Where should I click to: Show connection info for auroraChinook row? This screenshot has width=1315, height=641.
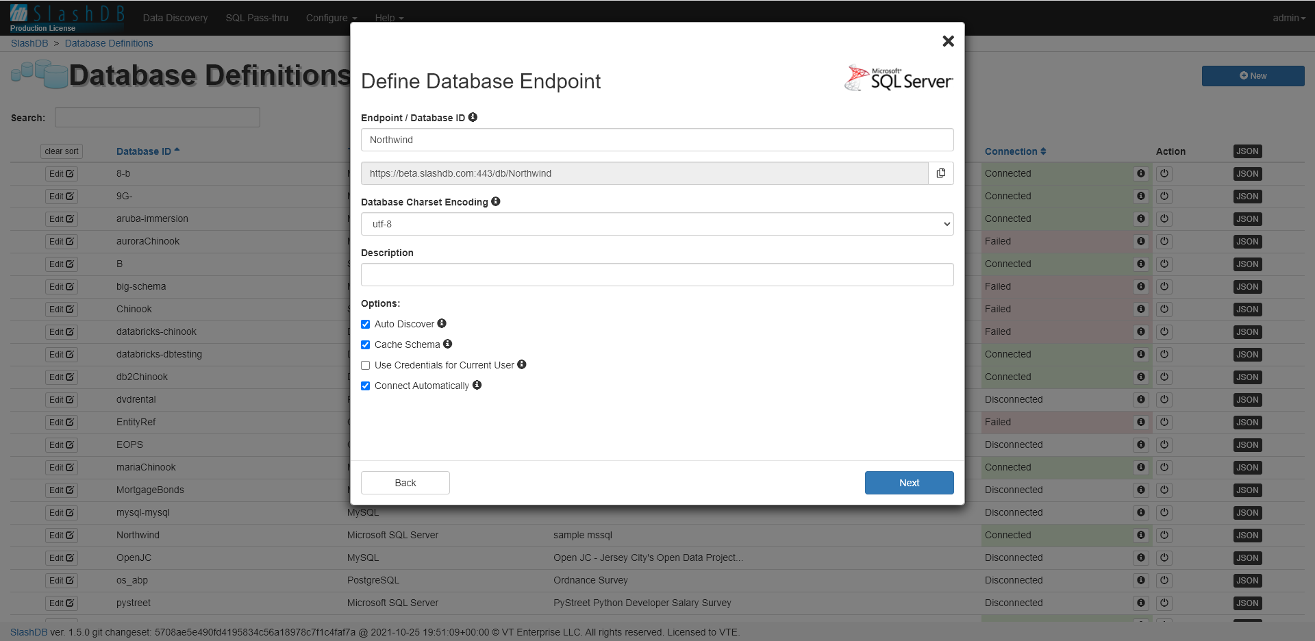click(1141, 241)
